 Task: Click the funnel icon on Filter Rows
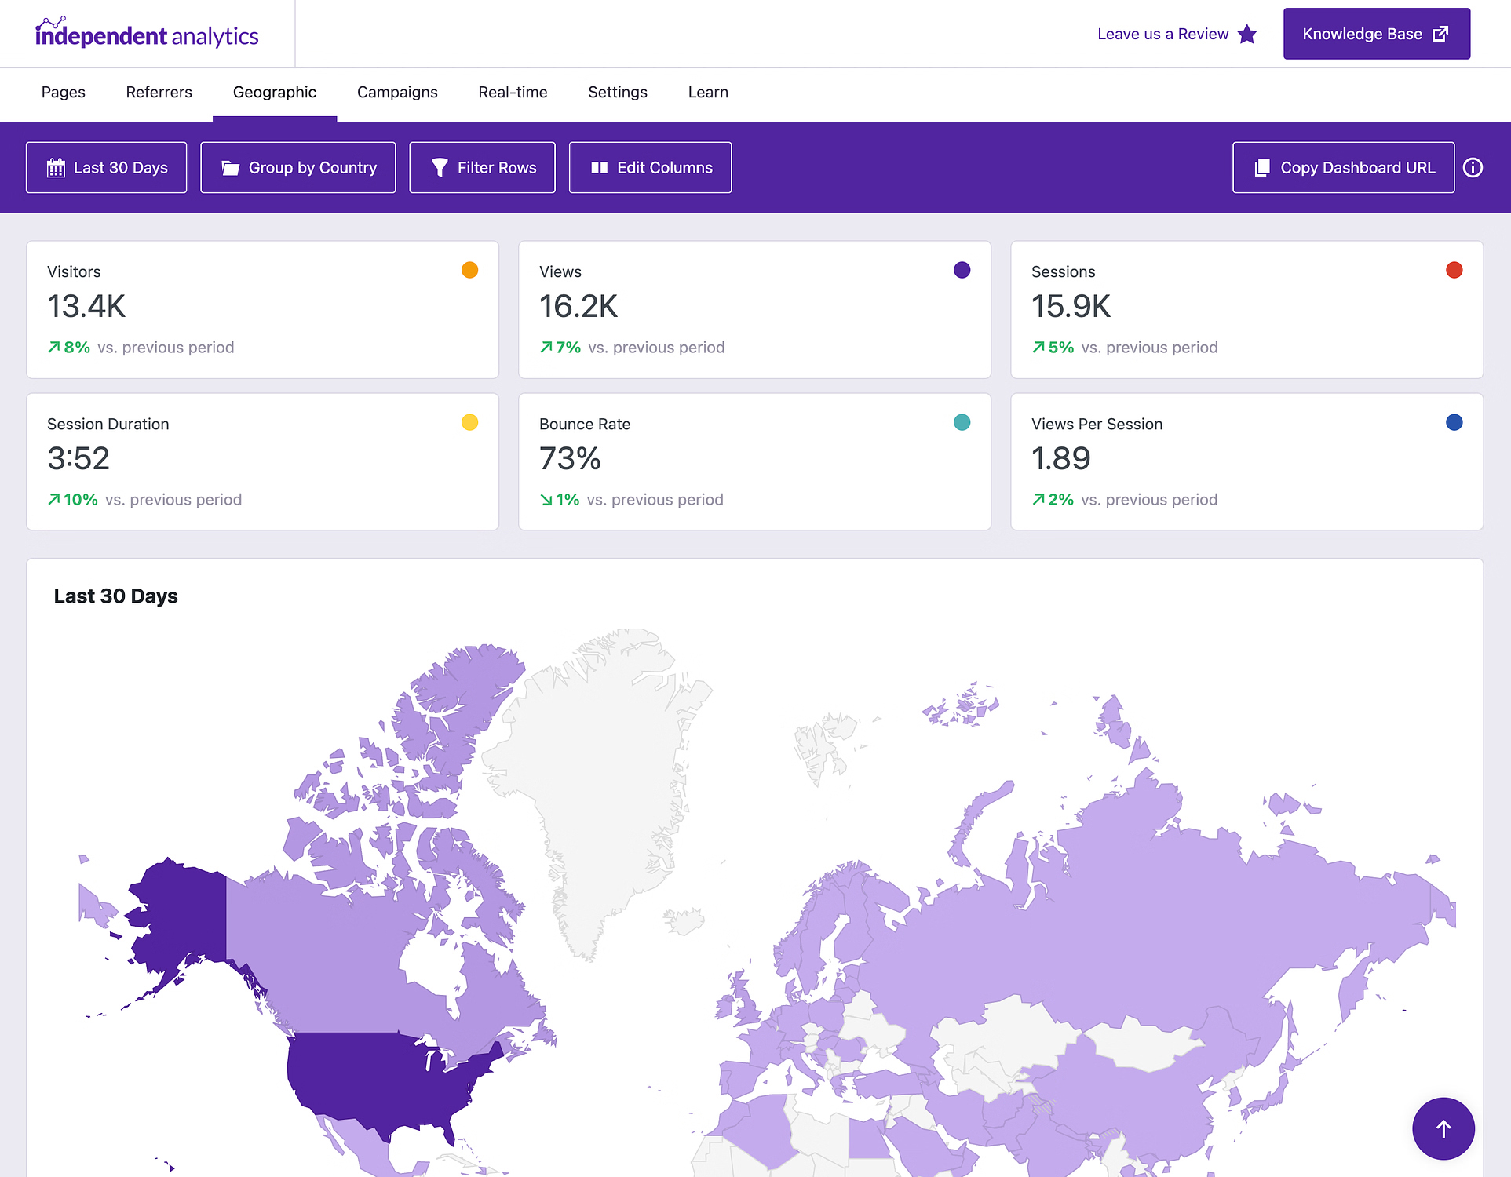pos(440,167)
